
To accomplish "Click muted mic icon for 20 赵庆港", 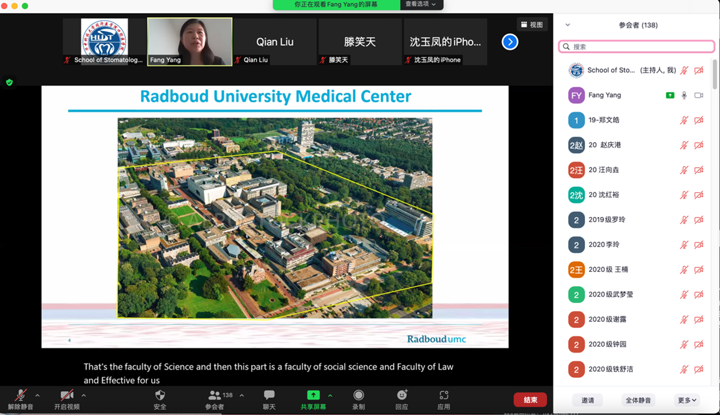I will click(x=684, y=145).
